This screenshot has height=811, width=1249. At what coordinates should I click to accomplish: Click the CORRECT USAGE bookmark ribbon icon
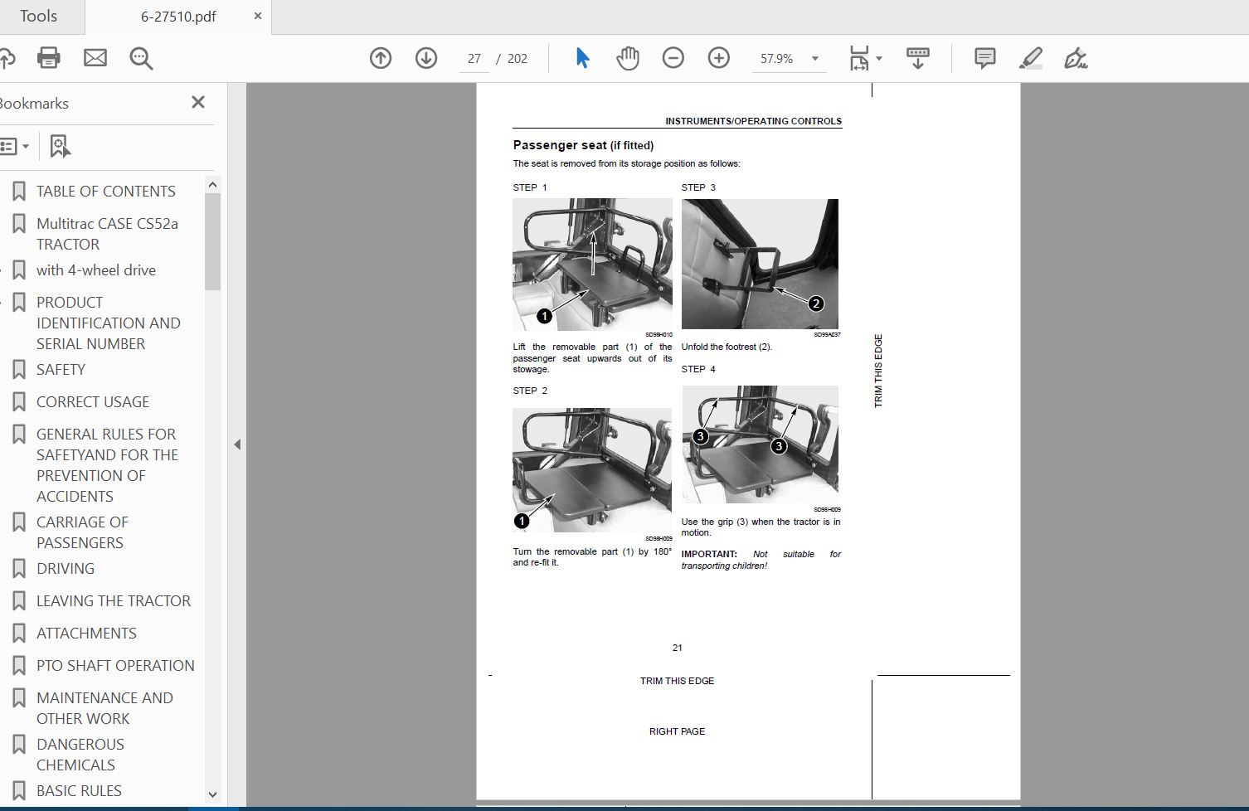coord(19,402)
